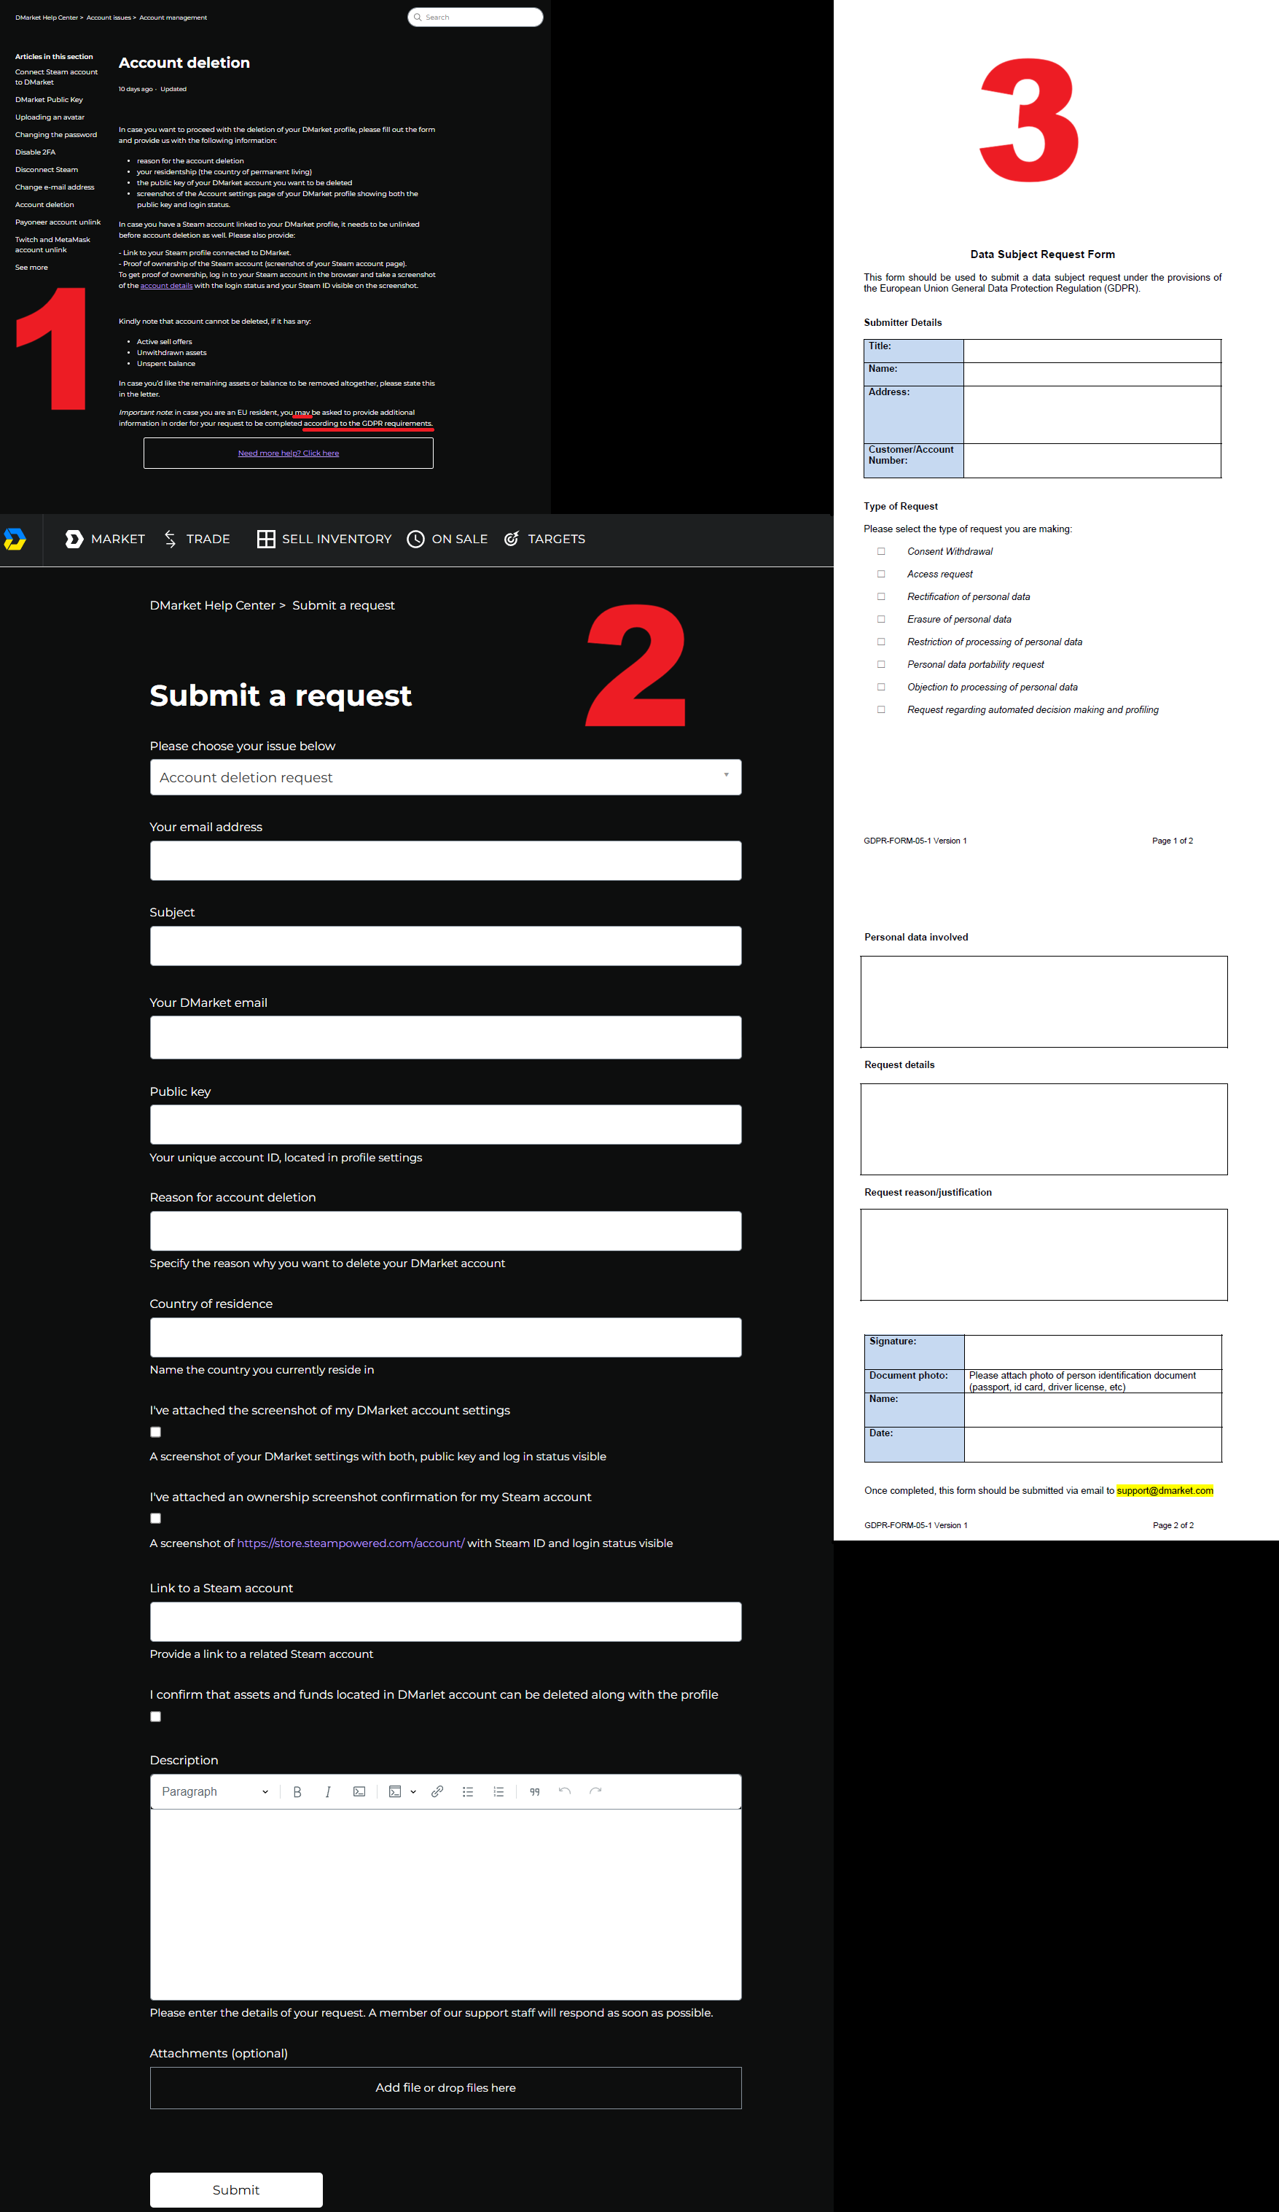
Task: Expand code block language dropdown arrow
Action: coord(413,1791)
